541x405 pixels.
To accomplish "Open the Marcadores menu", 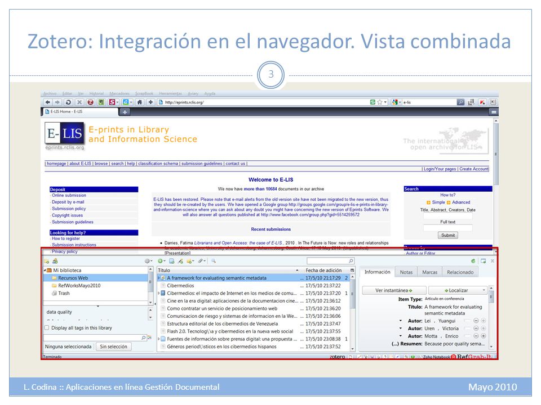I will coord(119,93).
